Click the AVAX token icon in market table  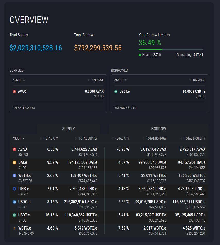pos(14,149)
